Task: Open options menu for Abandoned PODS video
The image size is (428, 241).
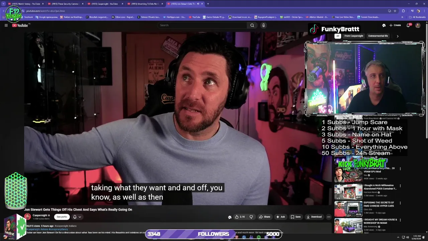Action: [x=400, y=186]
